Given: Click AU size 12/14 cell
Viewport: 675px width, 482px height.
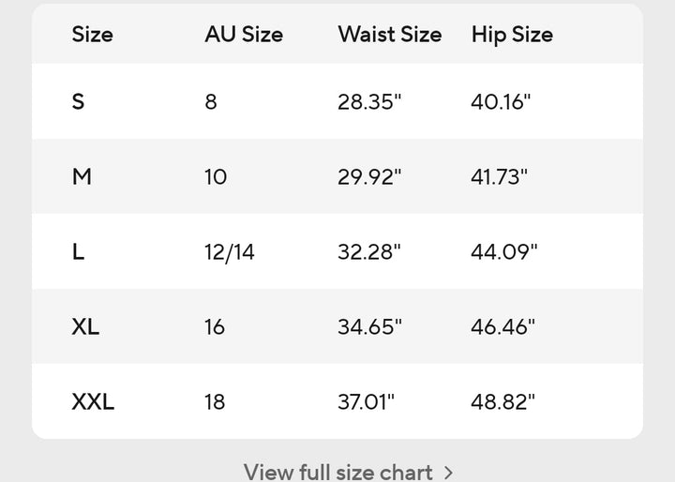Looking at the screenshot, I should click(x=229, y=251).
